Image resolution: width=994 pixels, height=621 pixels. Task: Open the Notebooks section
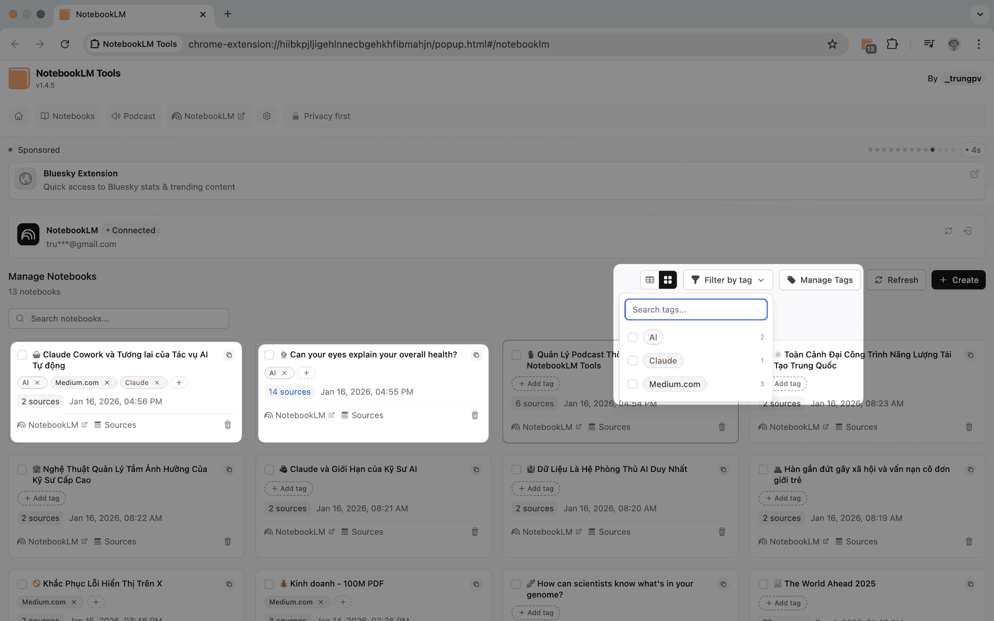click(67, 116)
